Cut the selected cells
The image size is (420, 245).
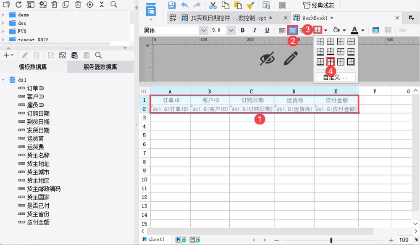tap(213, 5)
